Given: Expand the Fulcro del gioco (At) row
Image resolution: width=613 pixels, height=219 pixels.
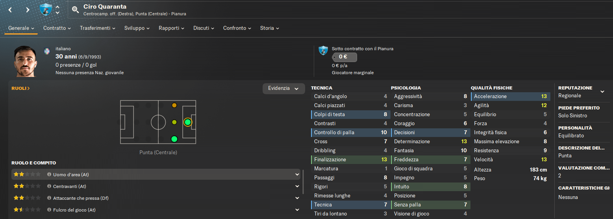Looking at the screenshot, I should tap(297, 210).
